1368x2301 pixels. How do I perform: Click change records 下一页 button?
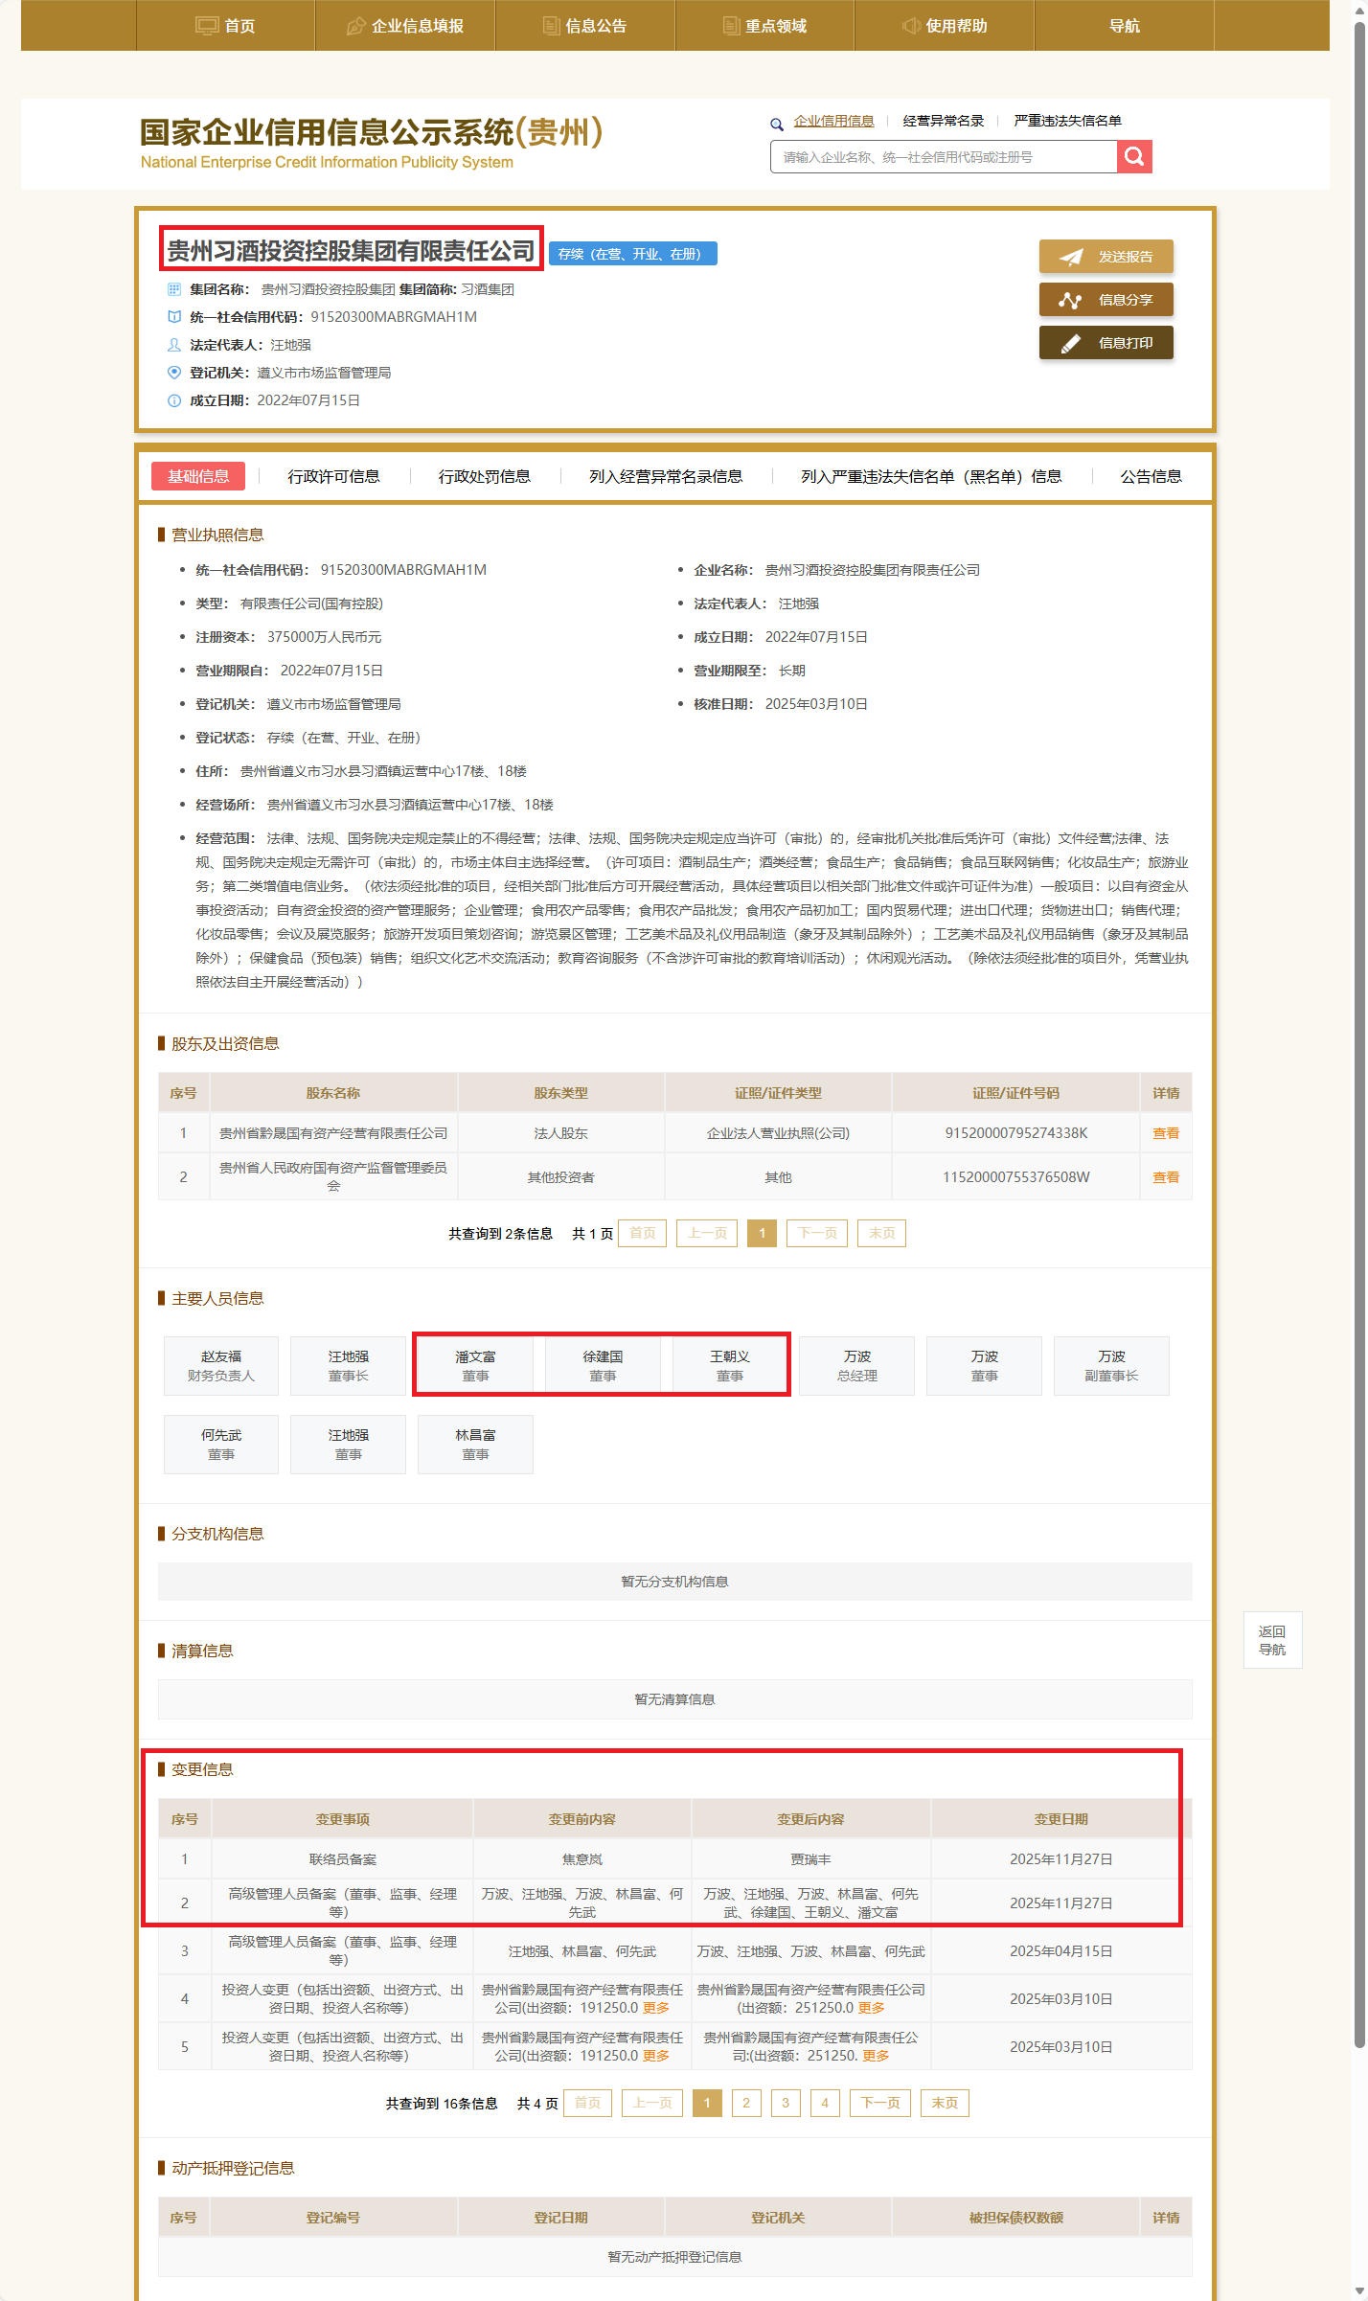pos(879,2103)
